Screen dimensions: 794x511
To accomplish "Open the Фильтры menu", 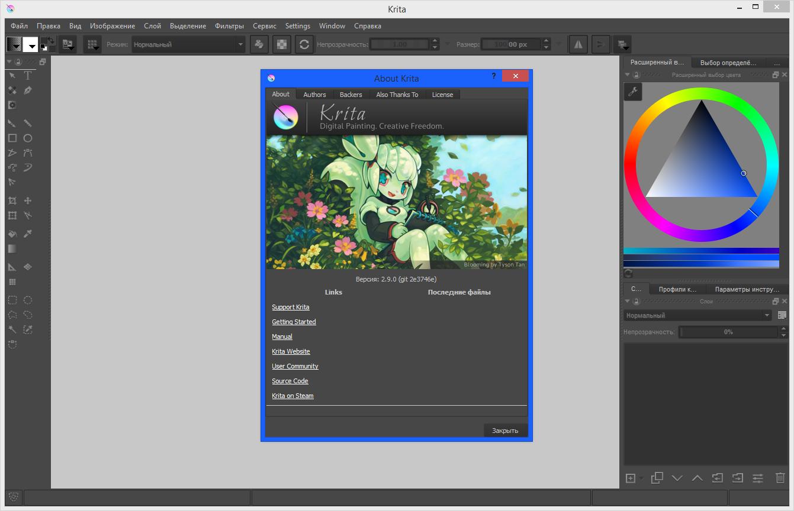I will [229, 26].
